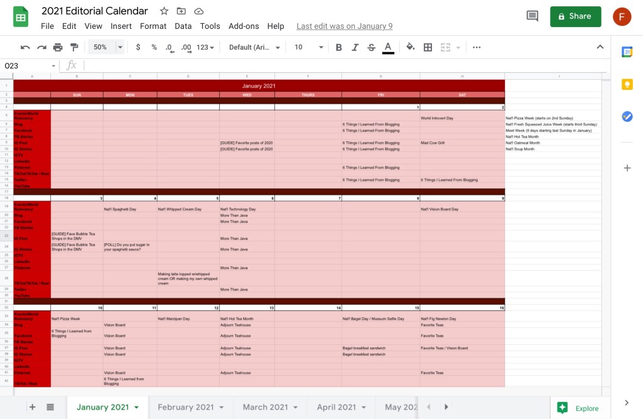Toggle bold formatting on selected cells
This screenshot has width=643, height=419.
(x=338, y=47)
